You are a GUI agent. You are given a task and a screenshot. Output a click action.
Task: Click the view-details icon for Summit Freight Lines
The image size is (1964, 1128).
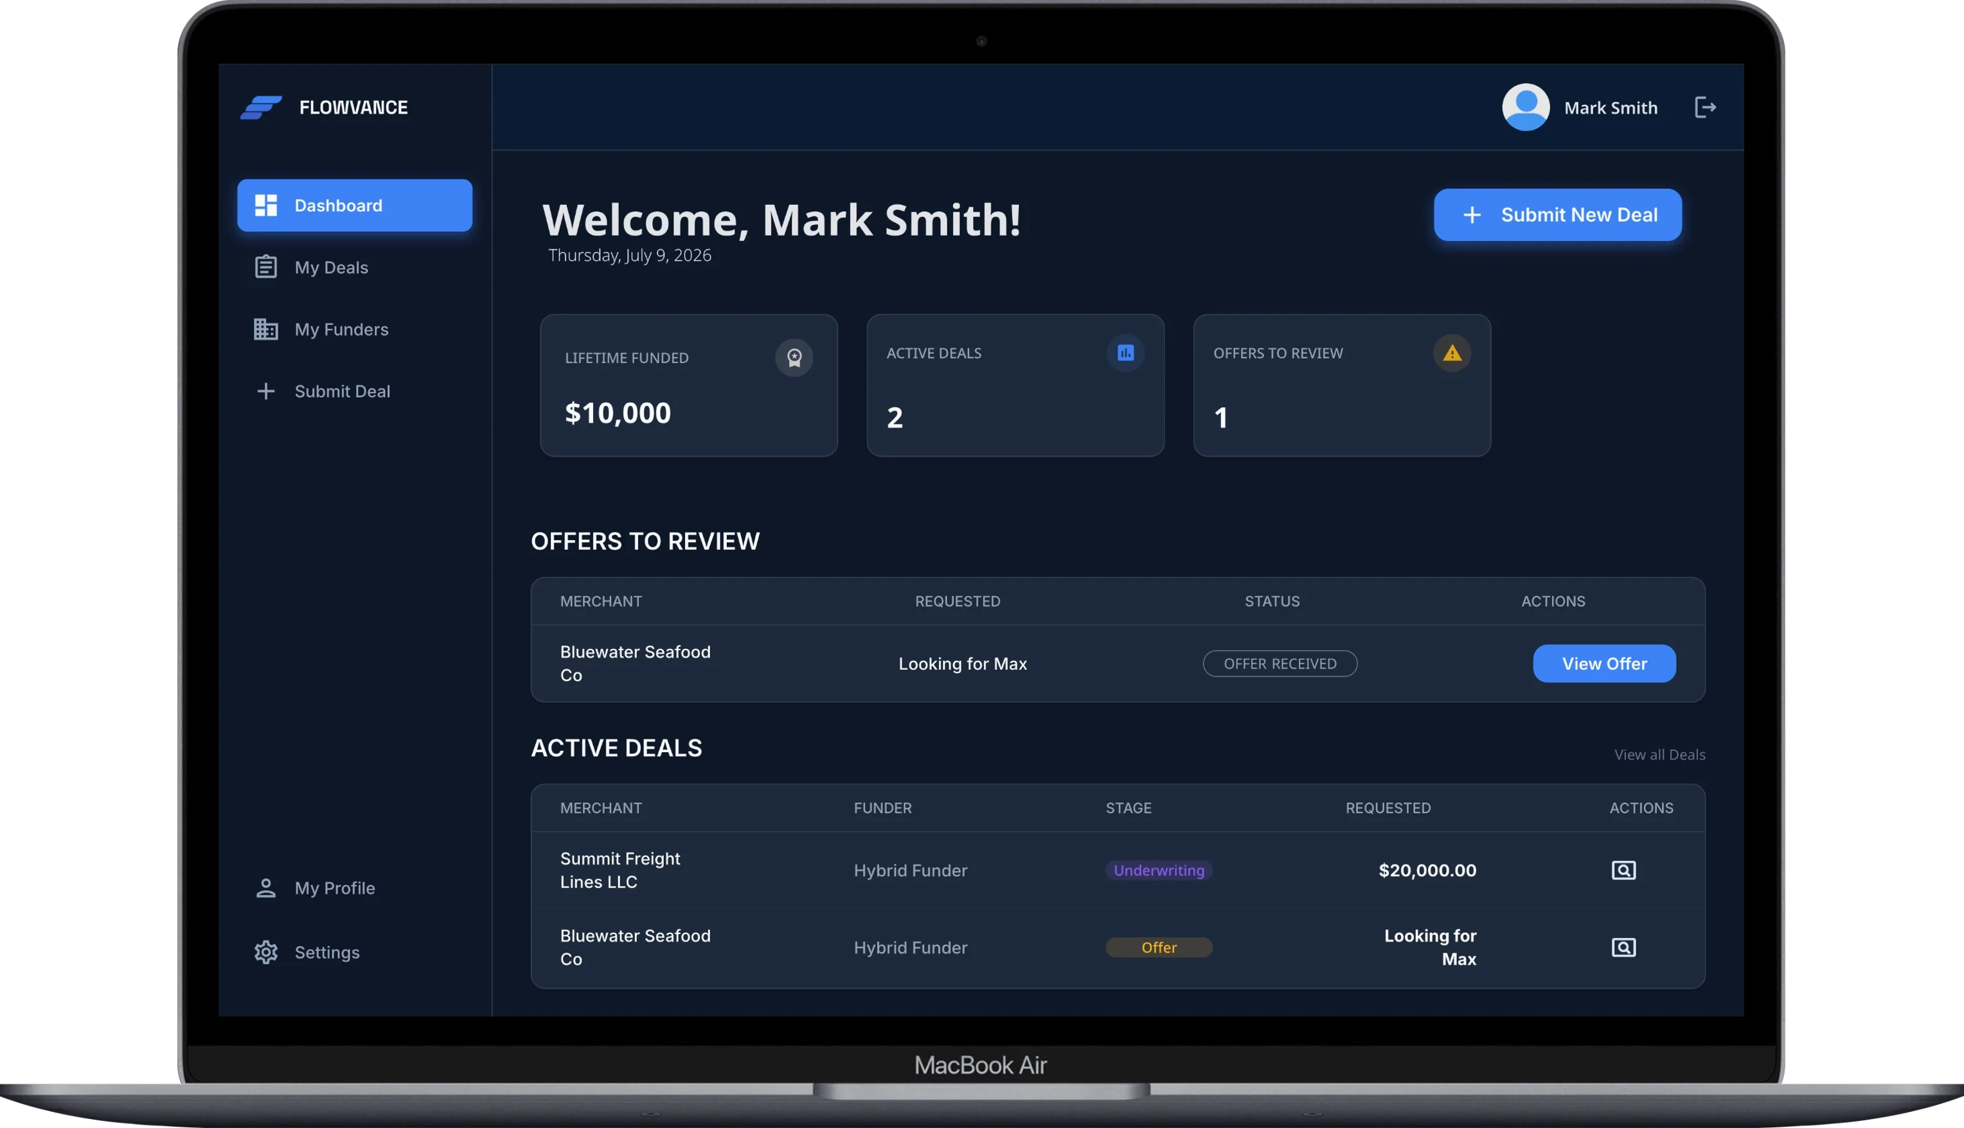1623,871
